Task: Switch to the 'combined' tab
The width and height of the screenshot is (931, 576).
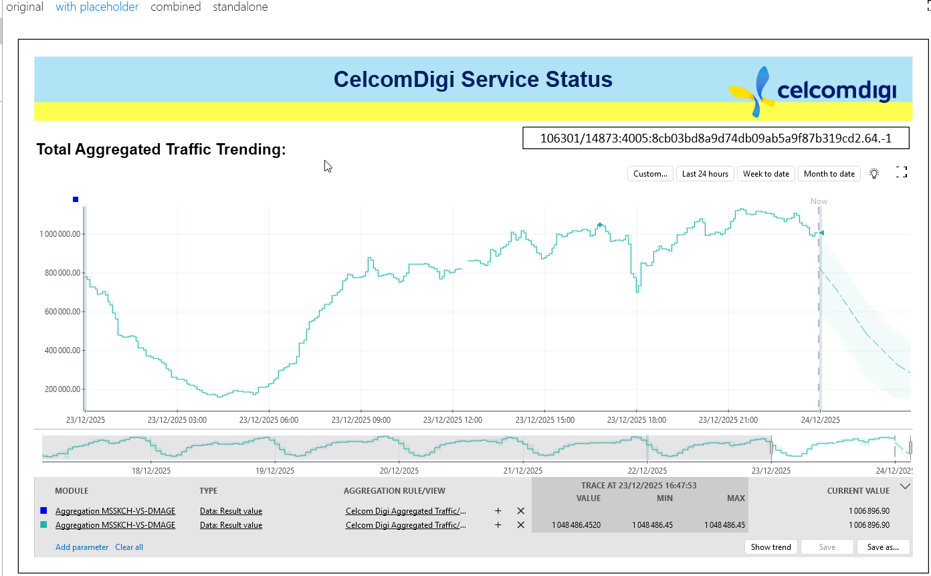Action: [x=175, y=7]
